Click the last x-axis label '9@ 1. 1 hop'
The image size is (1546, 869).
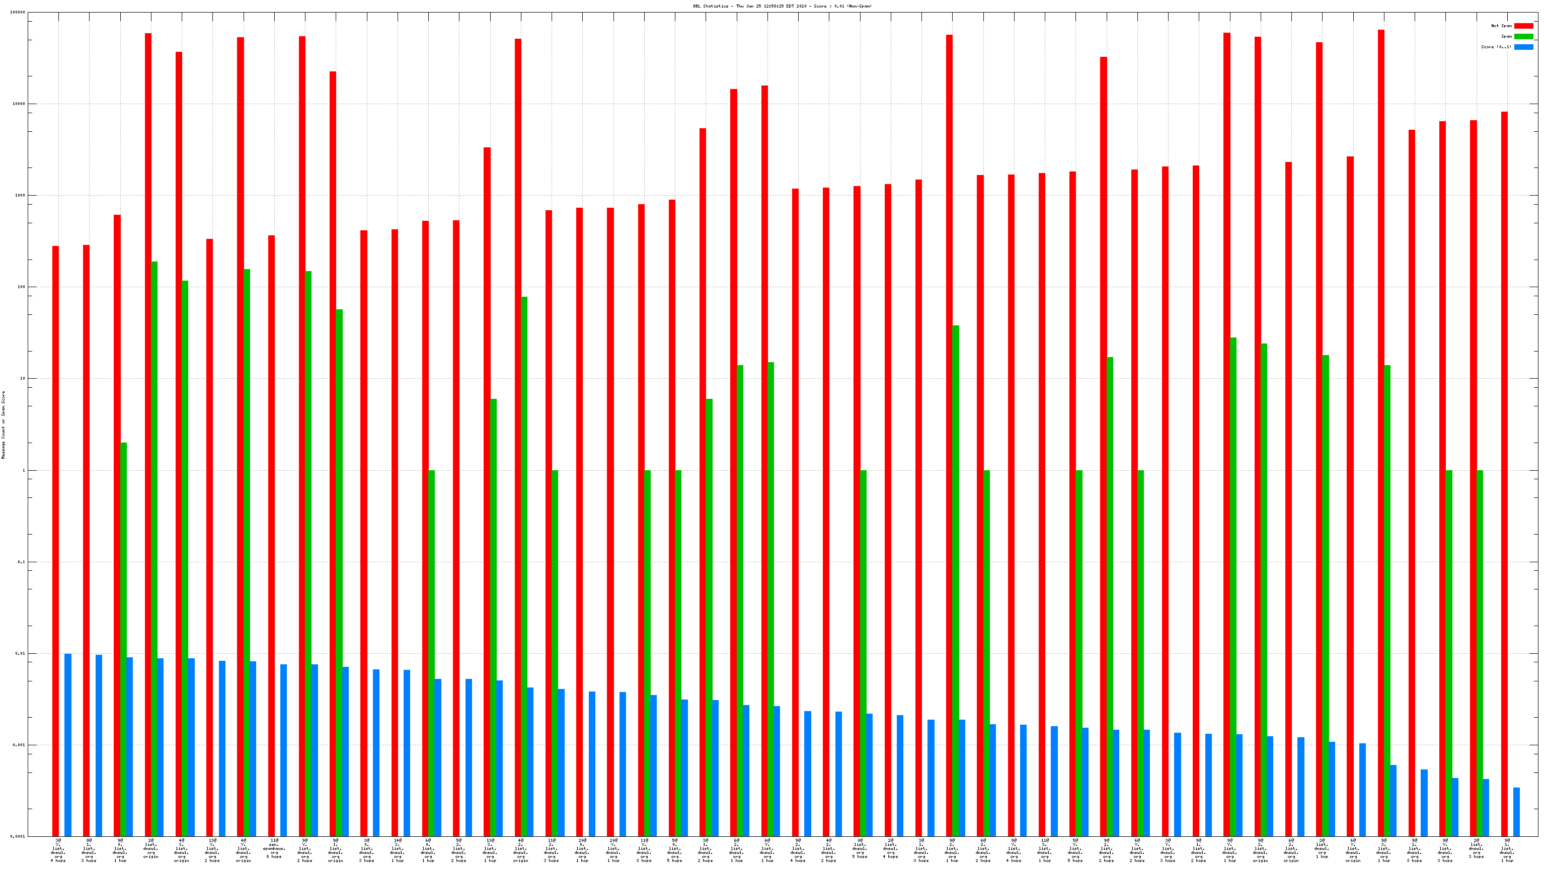(x=1507, y=850)
